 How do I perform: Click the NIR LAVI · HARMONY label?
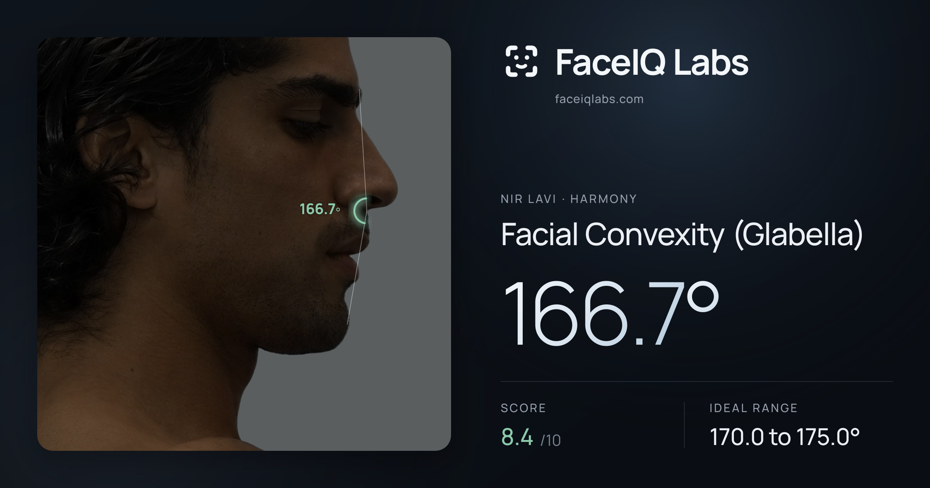pyautogui.click(x=568, y=199)
